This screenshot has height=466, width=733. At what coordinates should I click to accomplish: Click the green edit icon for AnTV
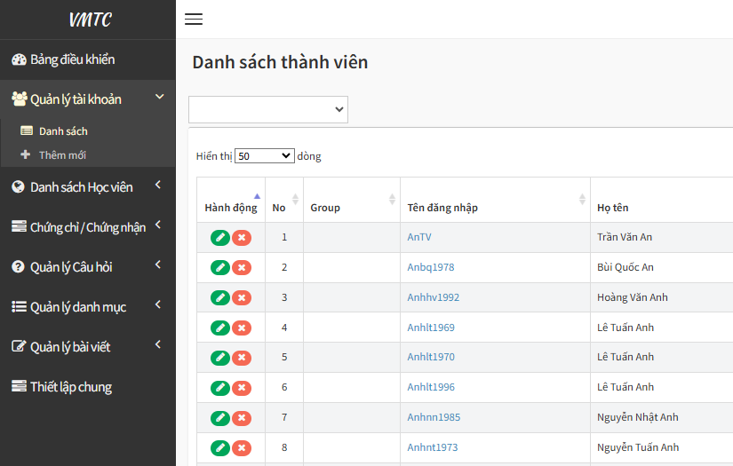[x=219, y=238]
